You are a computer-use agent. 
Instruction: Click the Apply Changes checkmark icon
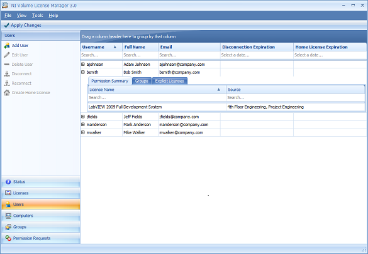(6, 25)
